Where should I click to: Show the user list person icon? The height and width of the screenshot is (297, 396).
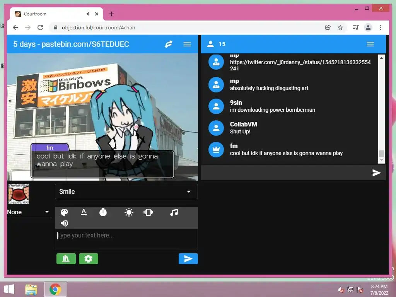(x=210, y=44)
